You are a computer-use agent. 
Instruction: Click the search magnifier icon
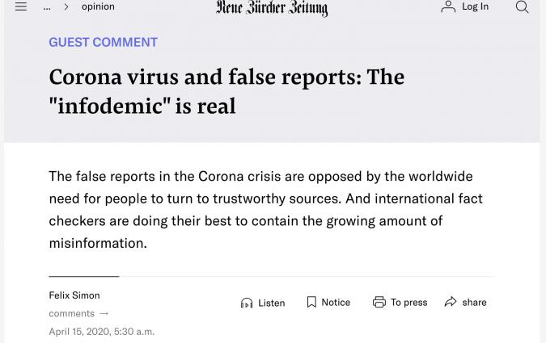coord(522,6)
